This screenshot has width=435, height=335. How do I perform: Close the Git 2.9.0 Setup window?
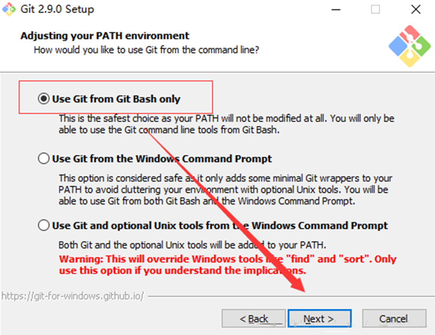[416, 9]
